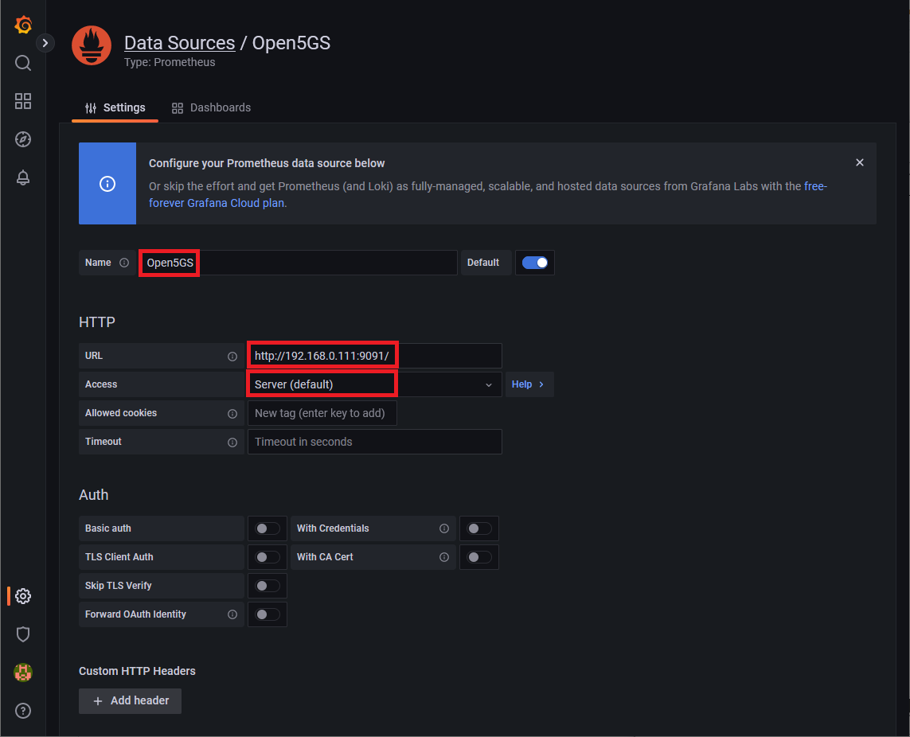Open the Dashboards grid icon in sidebar
This screenshot has width=910, height=737.
[23, 101]
